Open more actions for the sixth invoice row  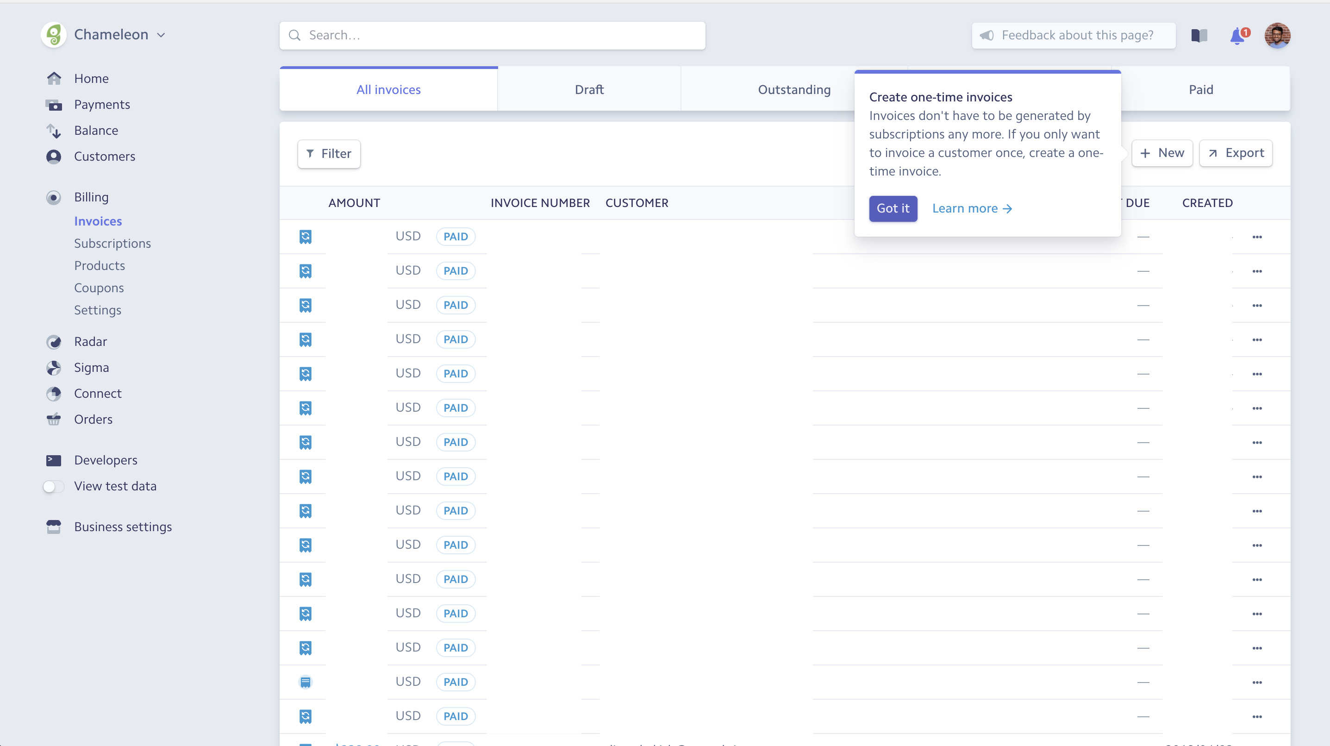pos(1257,408)
